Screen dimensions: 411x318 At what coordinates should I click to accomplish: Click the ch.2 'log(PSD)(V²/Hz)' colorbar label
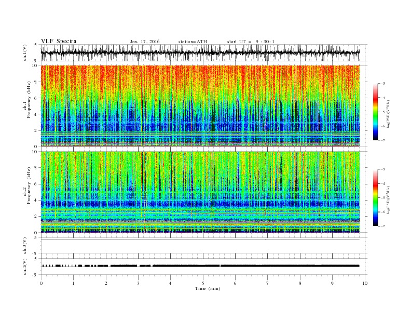click(389, 200)
